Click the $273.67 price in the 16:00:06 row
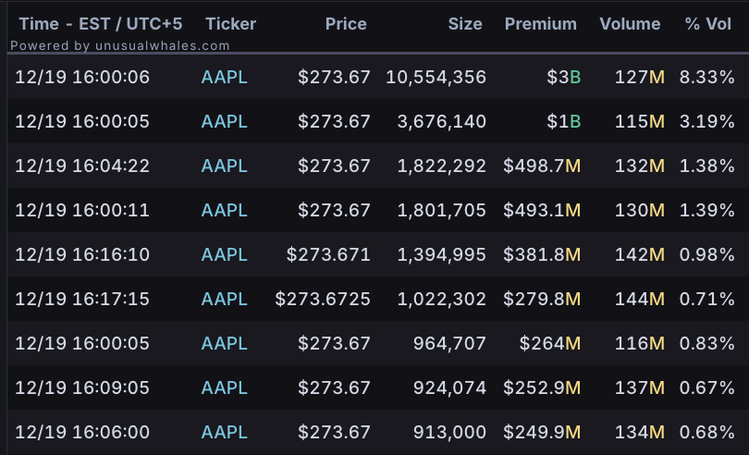 click(x=334, y=77)
